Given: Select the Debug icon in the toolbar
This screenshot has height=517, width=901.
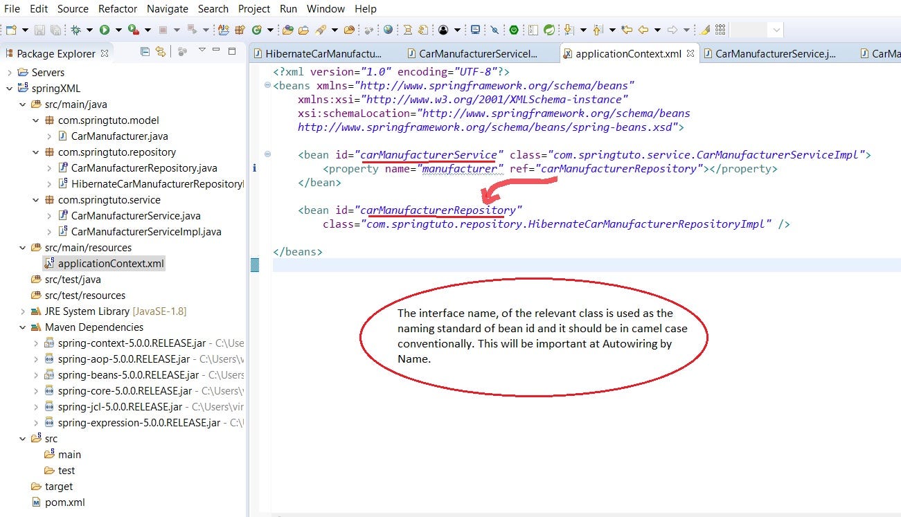Looking at the screenshot, I should [75, 30].
